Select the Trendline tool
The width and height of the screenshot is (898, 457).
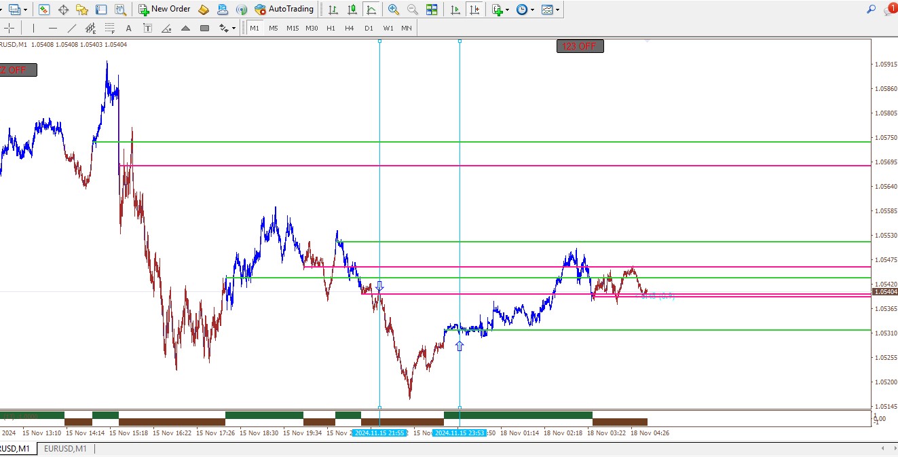click(71, 28)
